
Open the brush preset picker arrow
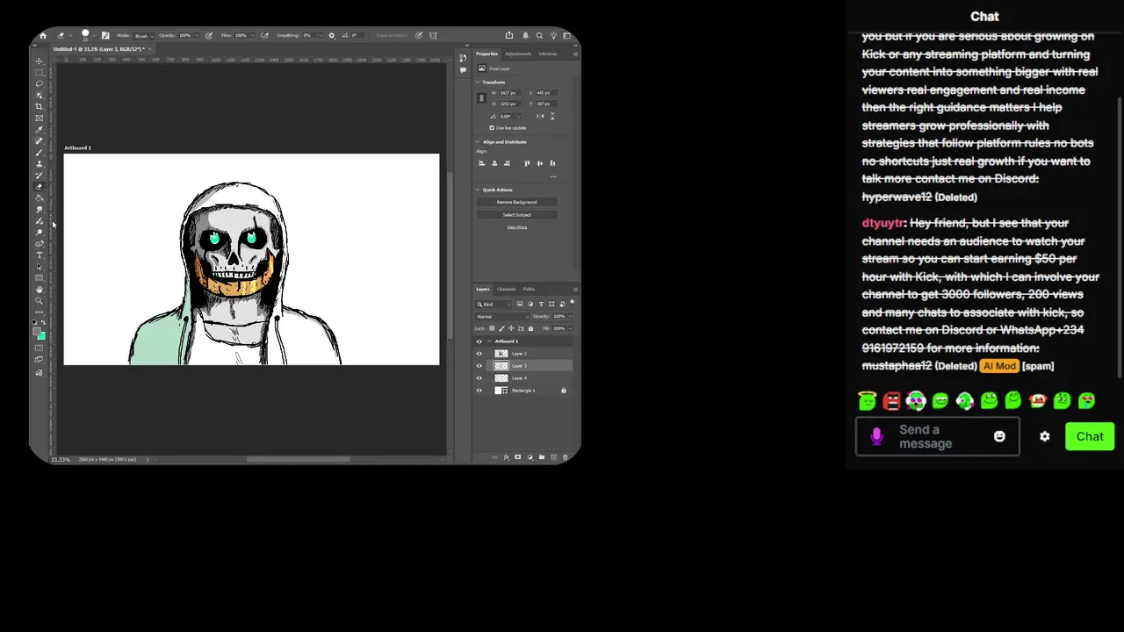(95, 36)
